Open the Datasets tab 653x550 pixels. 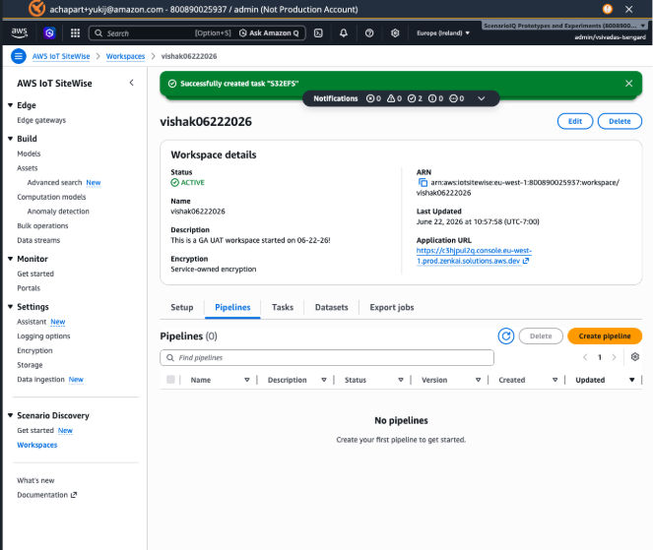tap(332, 307)
